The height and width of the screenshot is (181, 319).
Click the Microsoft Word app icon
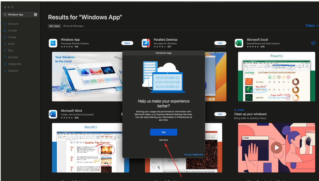tap(53, 114)
